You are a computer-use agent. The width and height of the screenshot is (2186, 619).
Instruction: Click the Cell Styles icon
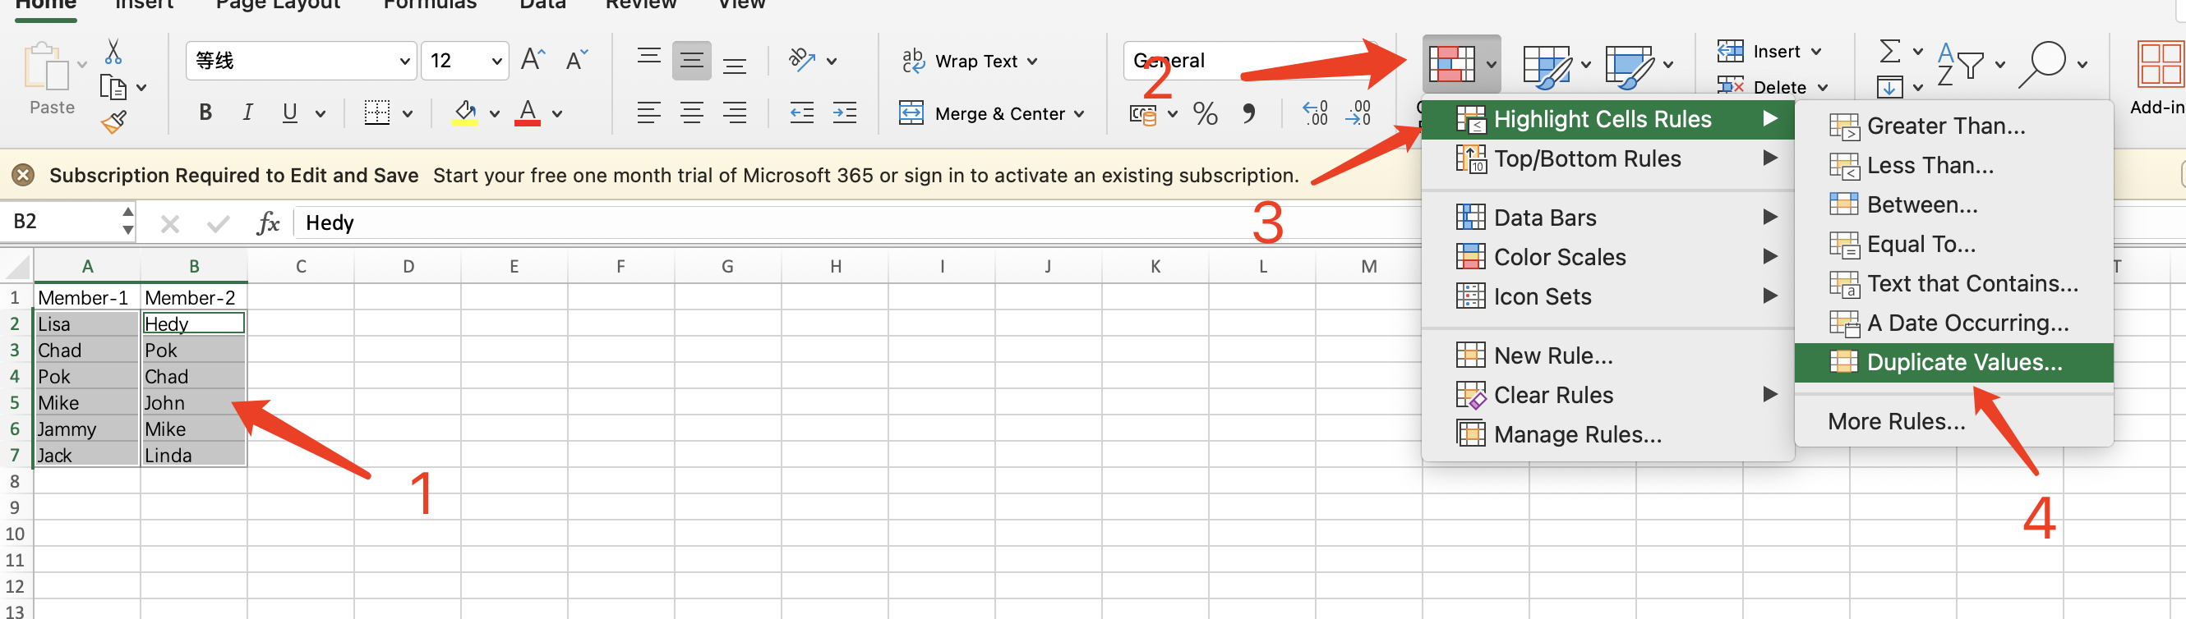click(1630, 66)
